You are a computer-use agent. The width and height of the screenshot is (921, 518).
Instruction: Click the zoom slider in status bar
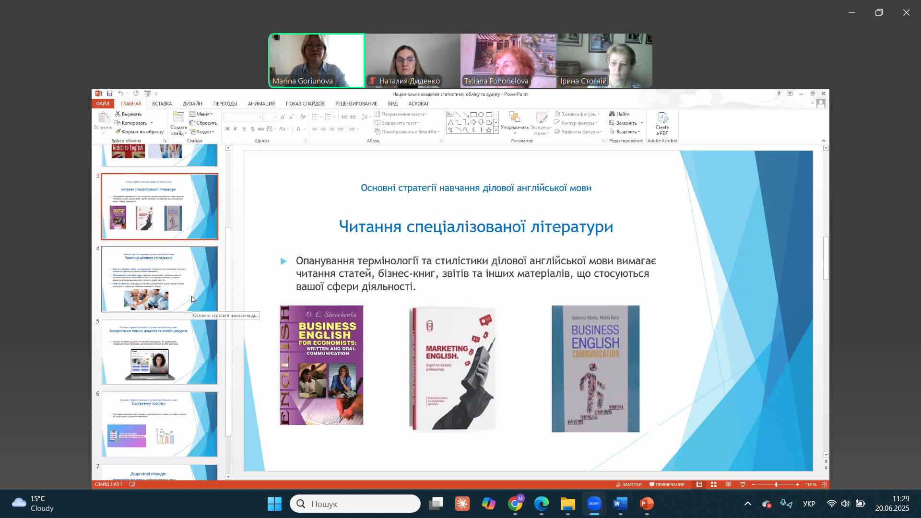776,484
